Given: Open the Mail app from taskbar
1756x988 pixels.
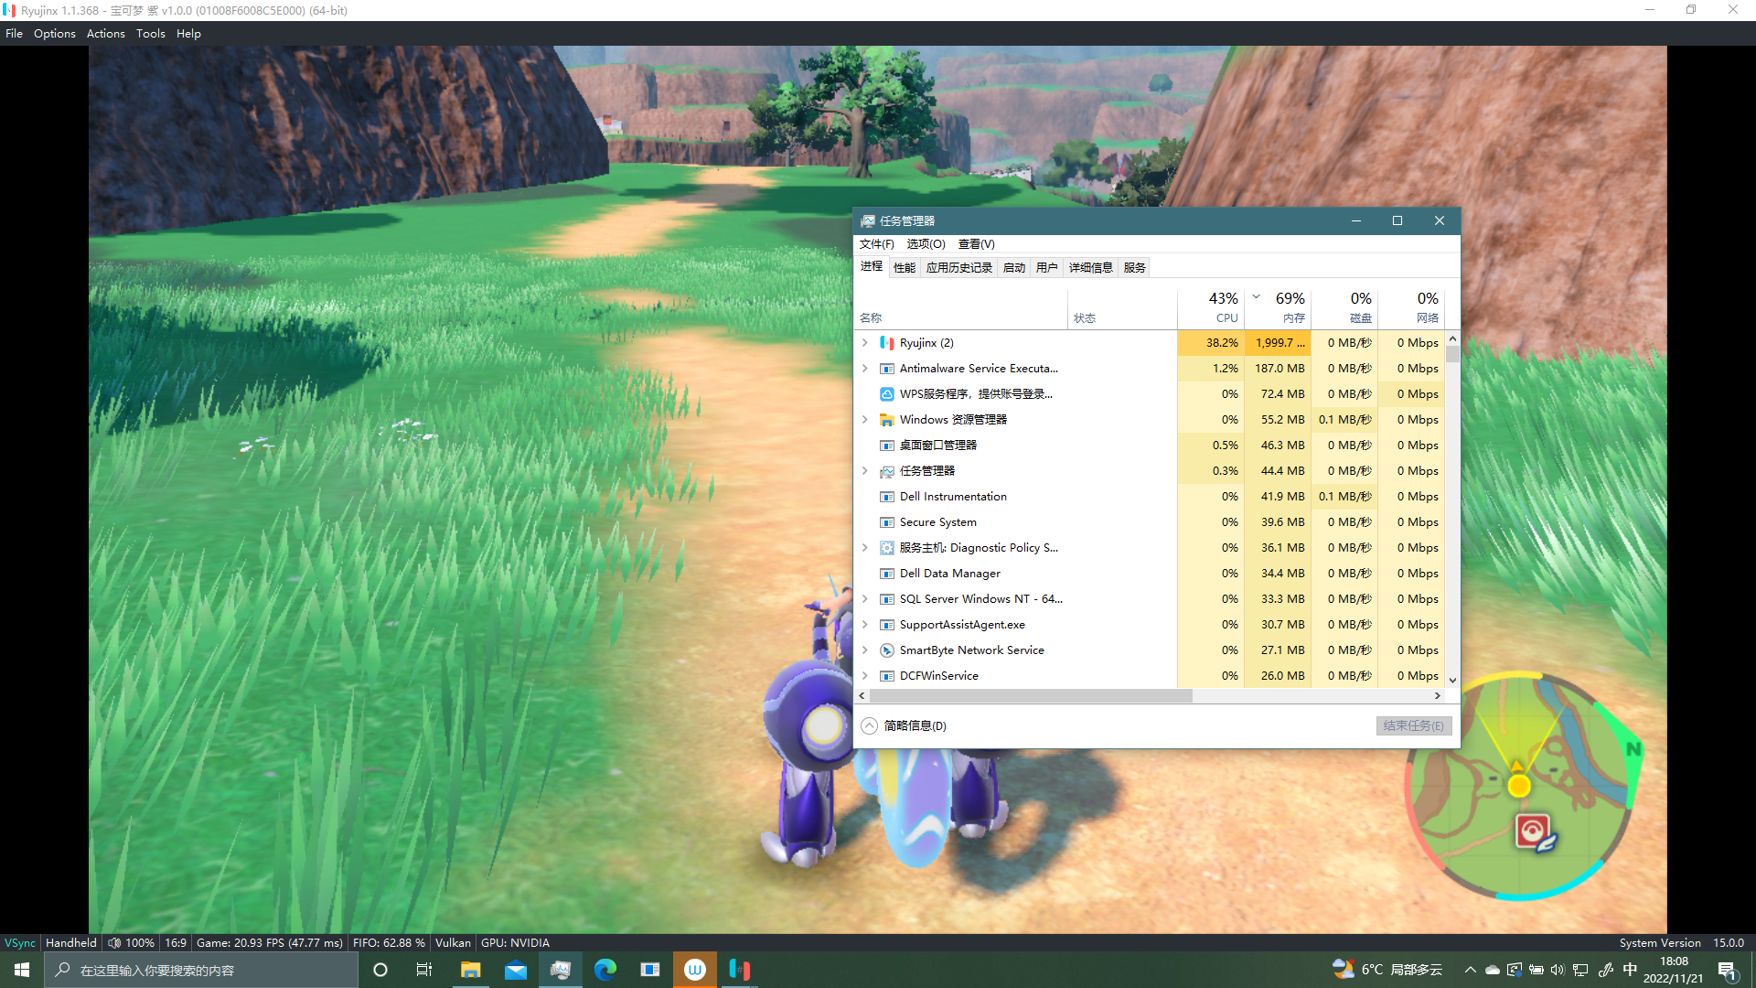Looking at the screenshot, I should pos(515,970).
